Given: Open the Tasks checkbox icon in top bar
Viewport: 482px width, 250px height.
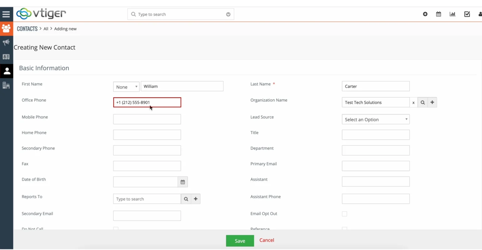Looking at the screenshot, I should pos(467,14).
